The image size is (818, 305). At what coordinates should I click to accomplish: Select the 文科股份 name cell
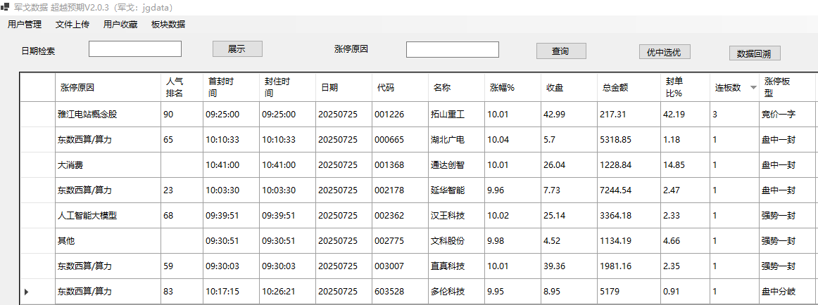tap(456, 241)
